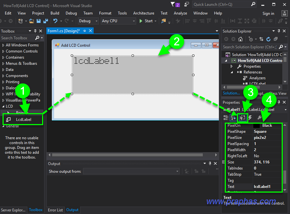Click the Sign in link
The width and height of the screenshot is (290, 214).
pos(268,13)
